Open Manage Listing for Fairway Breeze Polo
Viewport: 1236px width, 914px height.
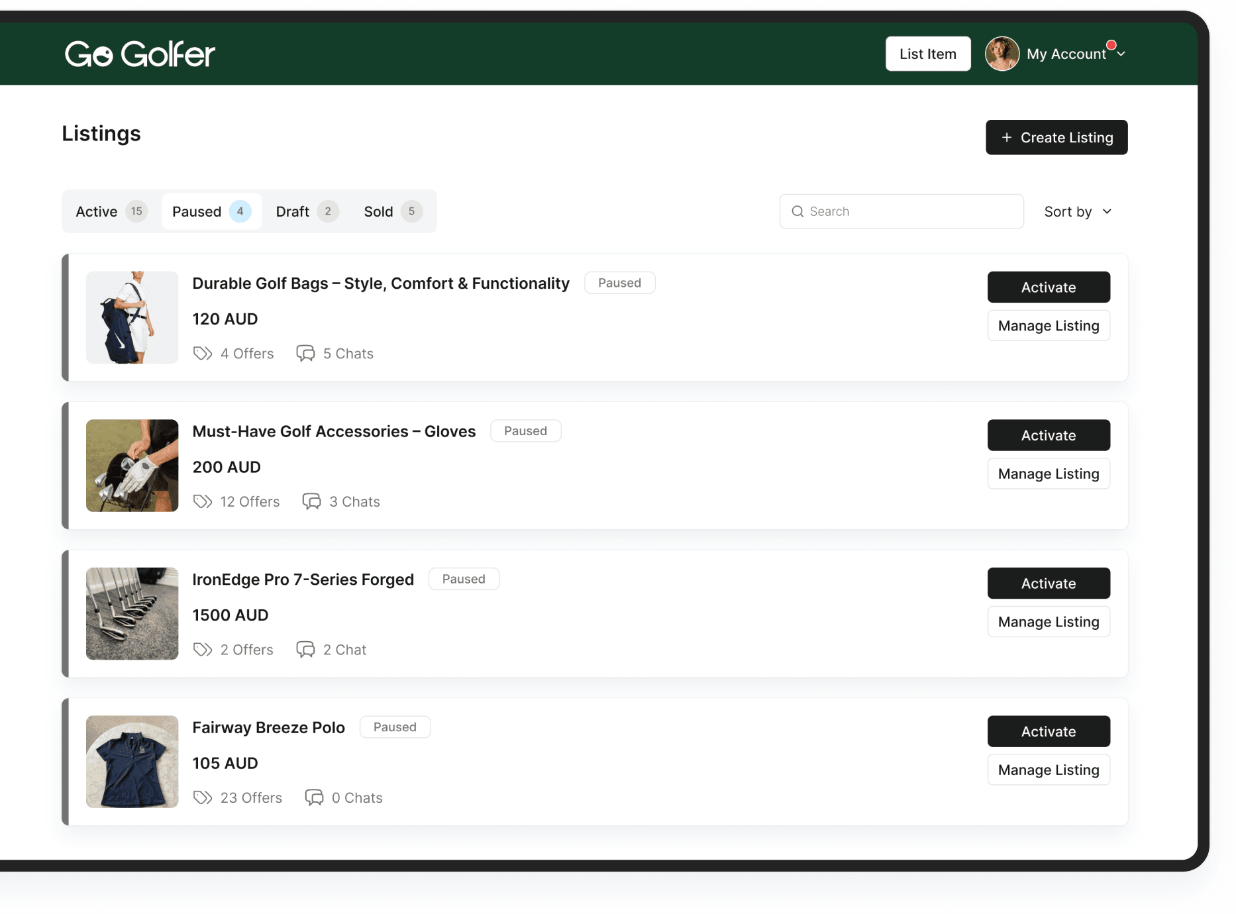(1049, 770)
